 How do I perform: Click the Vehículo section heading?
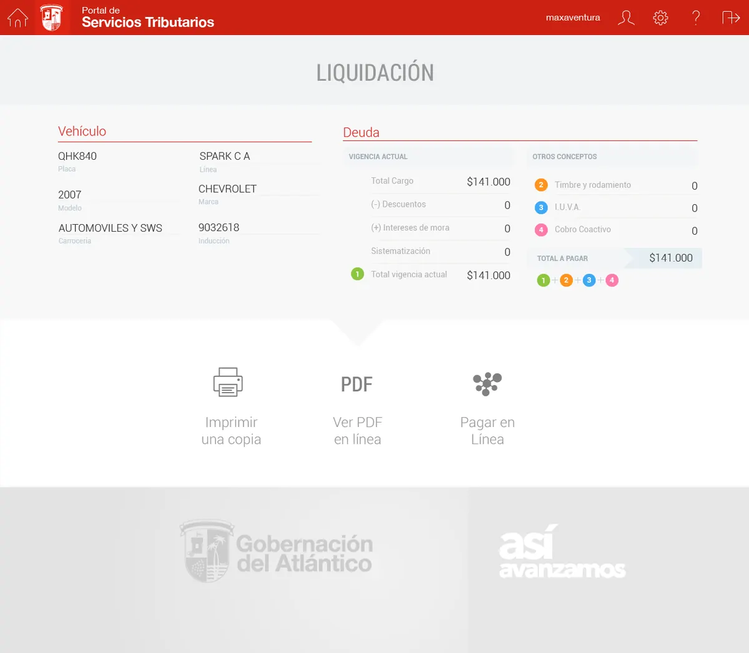pos(82,131)
